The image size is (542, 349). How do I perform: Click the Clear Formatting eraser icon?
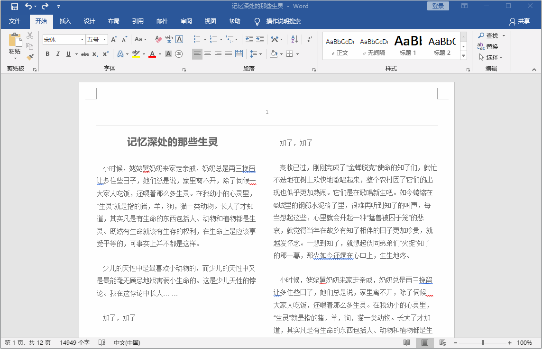[158, 39]
